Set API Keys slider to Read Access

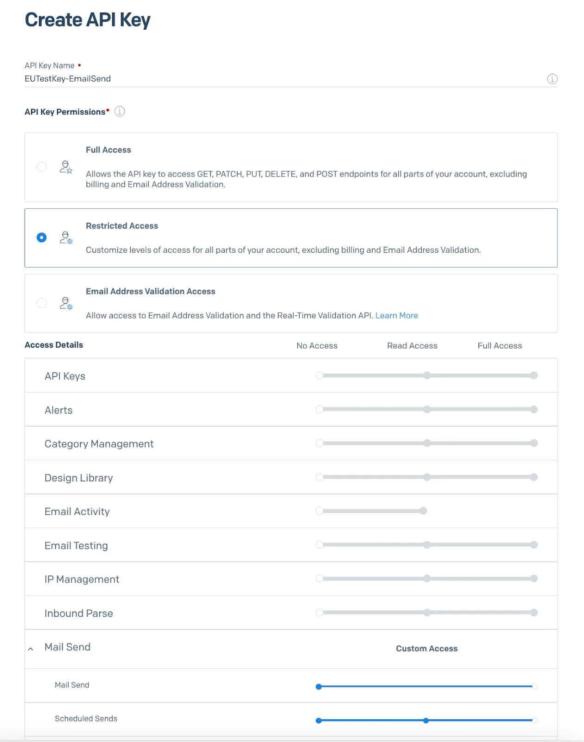click(x=427, y=375)
